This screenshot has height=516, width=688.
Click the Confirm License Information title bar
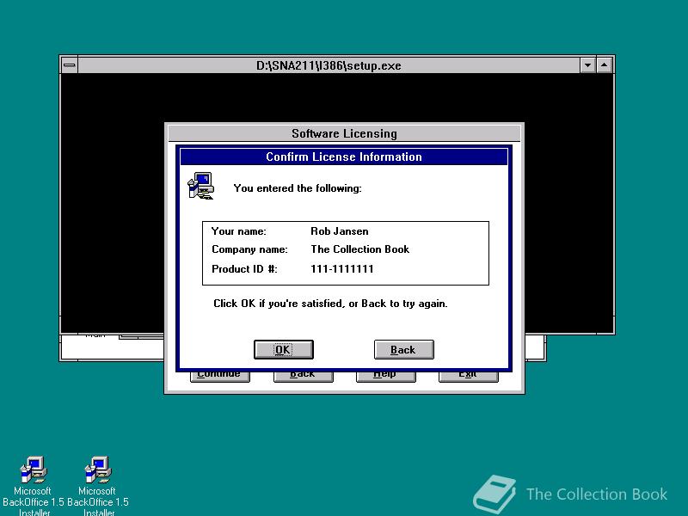[x=344, y=157]
